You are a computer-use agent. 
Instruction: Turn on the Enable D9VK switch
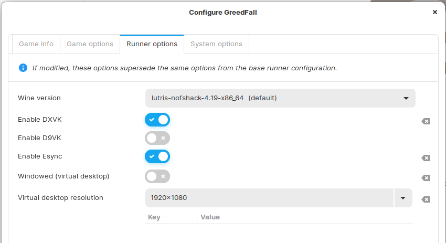click(157, 138)
